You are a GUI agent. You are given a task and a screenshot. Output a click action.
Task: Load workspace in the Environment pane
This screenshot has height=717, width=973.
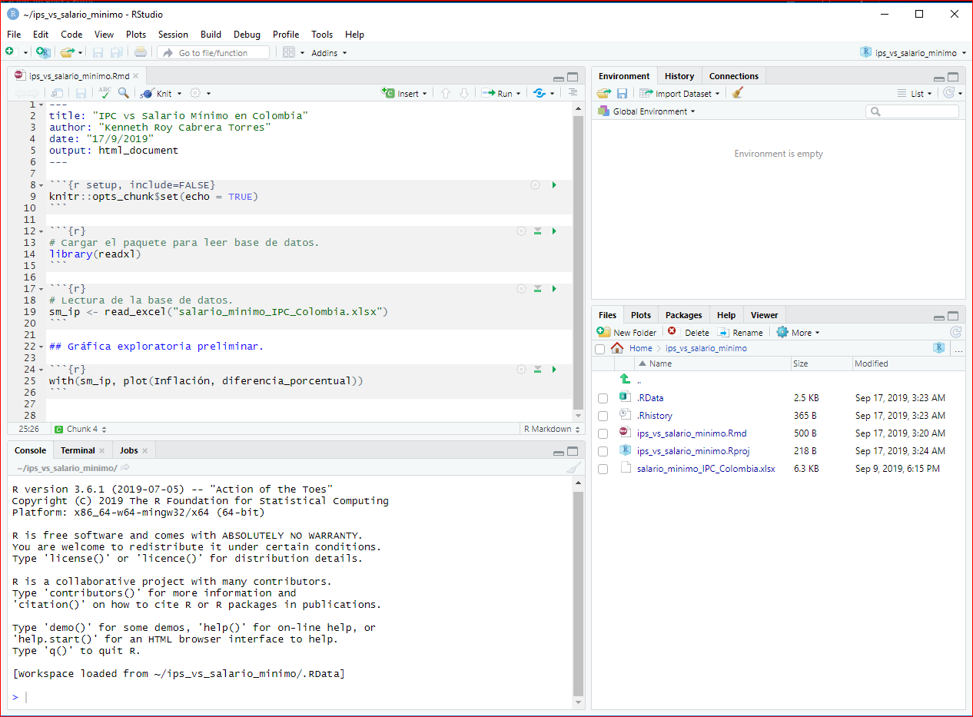coord(604,93)
